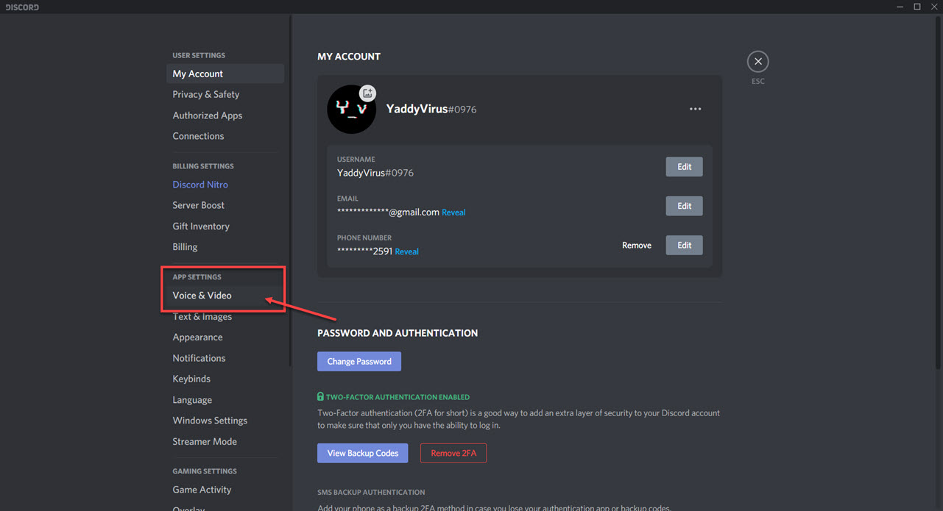Close settings with the ESC circle icon
943x511 pixels.
pyautogui.click(x=757, y=61)
